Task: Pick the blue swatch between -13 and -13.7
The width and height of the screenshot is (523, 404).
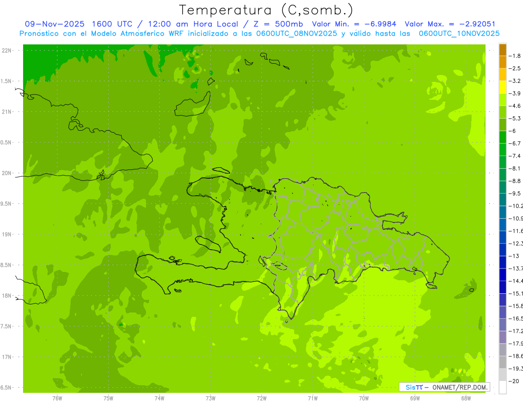Action: click(503, 262)
